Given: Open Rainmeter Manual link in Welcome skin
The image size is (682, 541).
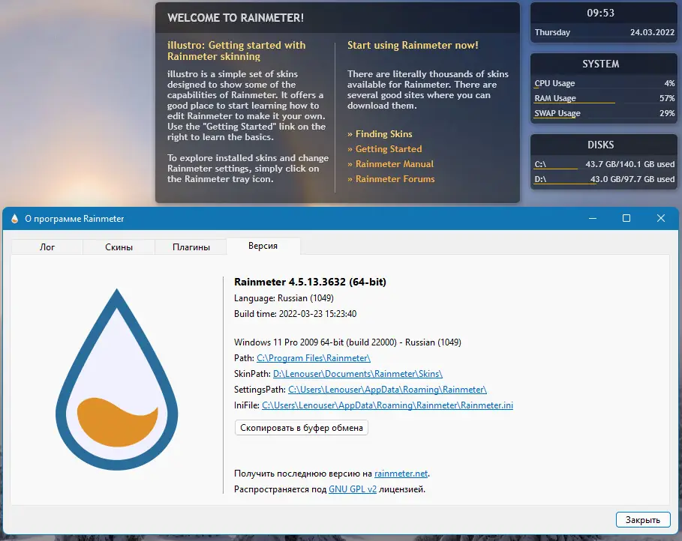Looking at the screenshot, I should [390, 164].
